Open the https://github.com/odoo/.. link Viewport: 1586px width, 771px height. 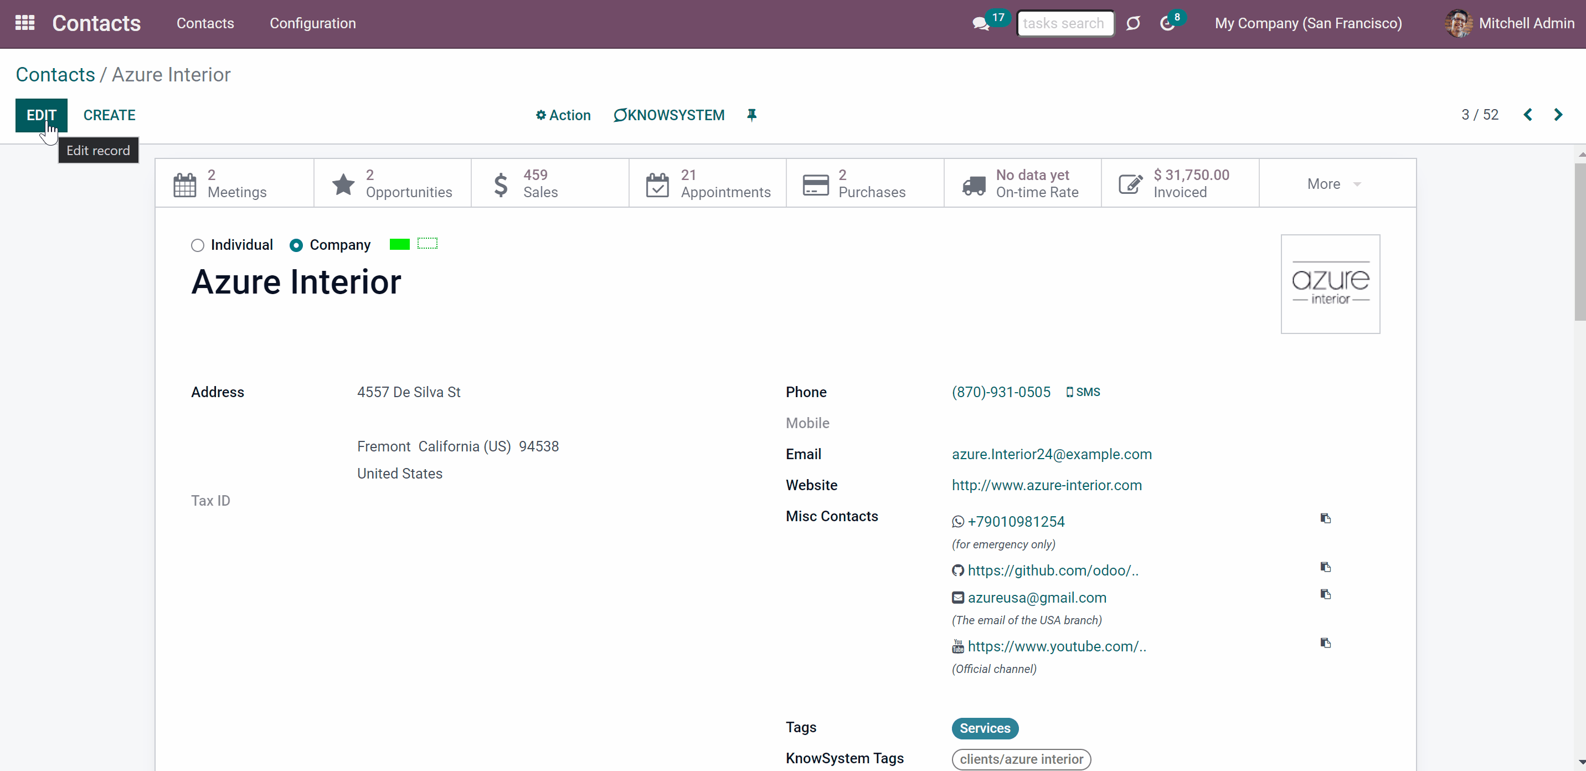click(x=1053, y=570)
